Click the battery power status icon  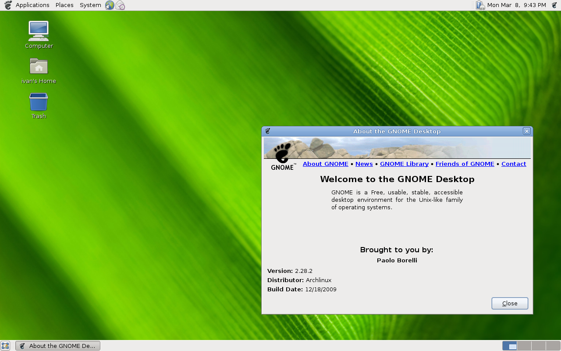pos(480,5)
